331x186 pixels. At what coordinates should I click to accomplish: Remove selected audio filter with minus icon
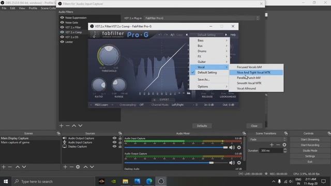coord(68,126)
